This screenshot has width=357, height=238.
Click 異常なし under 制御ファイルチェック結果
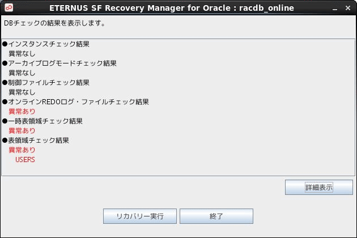22,92
